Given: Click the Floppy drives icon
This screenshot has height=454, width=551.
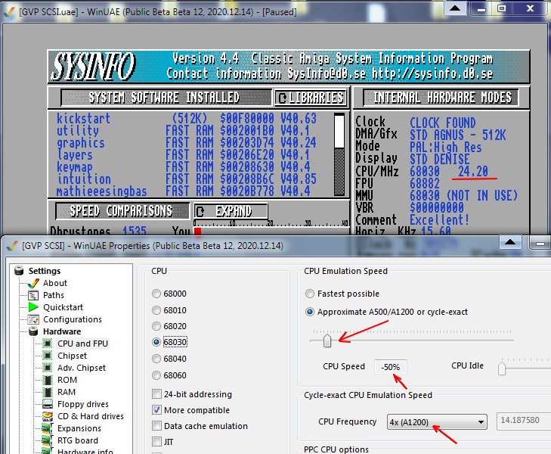Looking at the screenshot, I should coord(48,404).
